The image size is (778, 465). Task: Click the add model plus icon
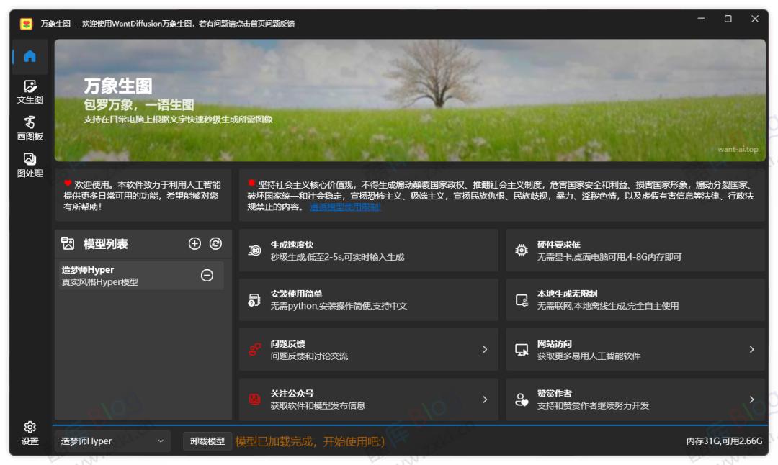[x=194, y=243]
